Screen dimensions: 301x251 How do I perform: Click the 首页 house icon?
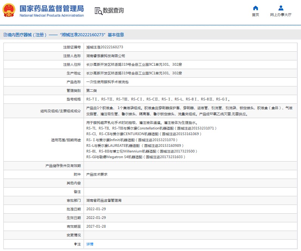256,8
